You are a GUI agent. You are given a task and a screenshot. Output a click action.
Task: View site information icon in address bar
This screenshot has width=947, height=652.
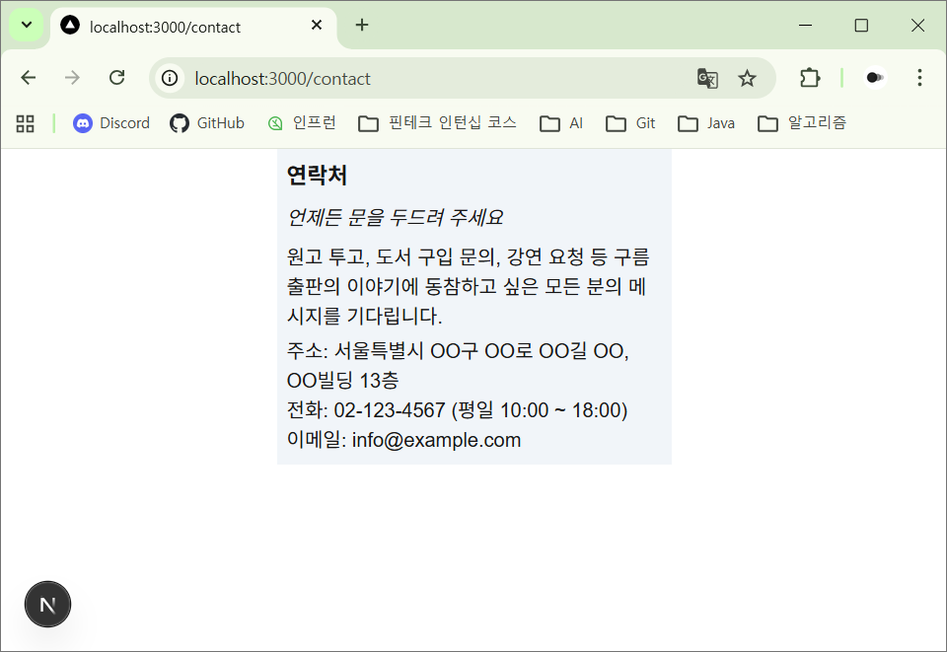pos(171,78)
